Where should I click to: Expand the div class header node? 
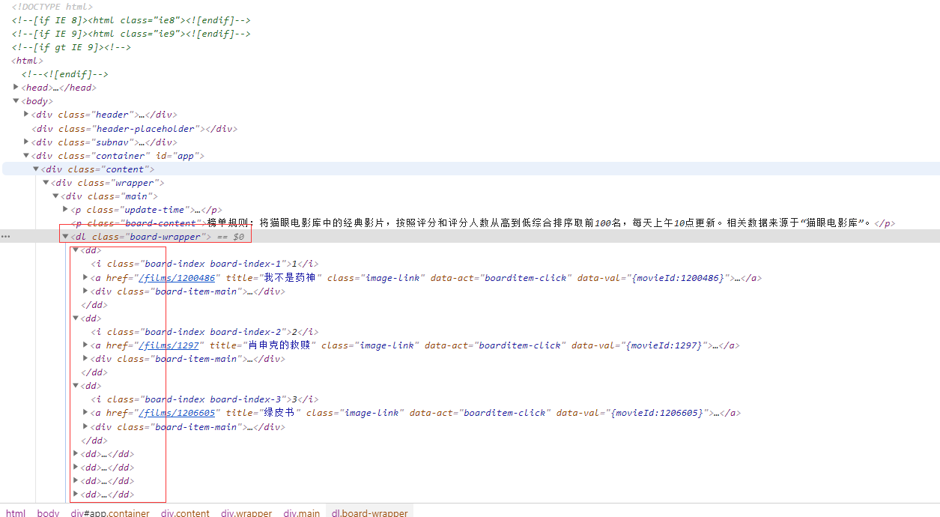[x=26, y=114]
